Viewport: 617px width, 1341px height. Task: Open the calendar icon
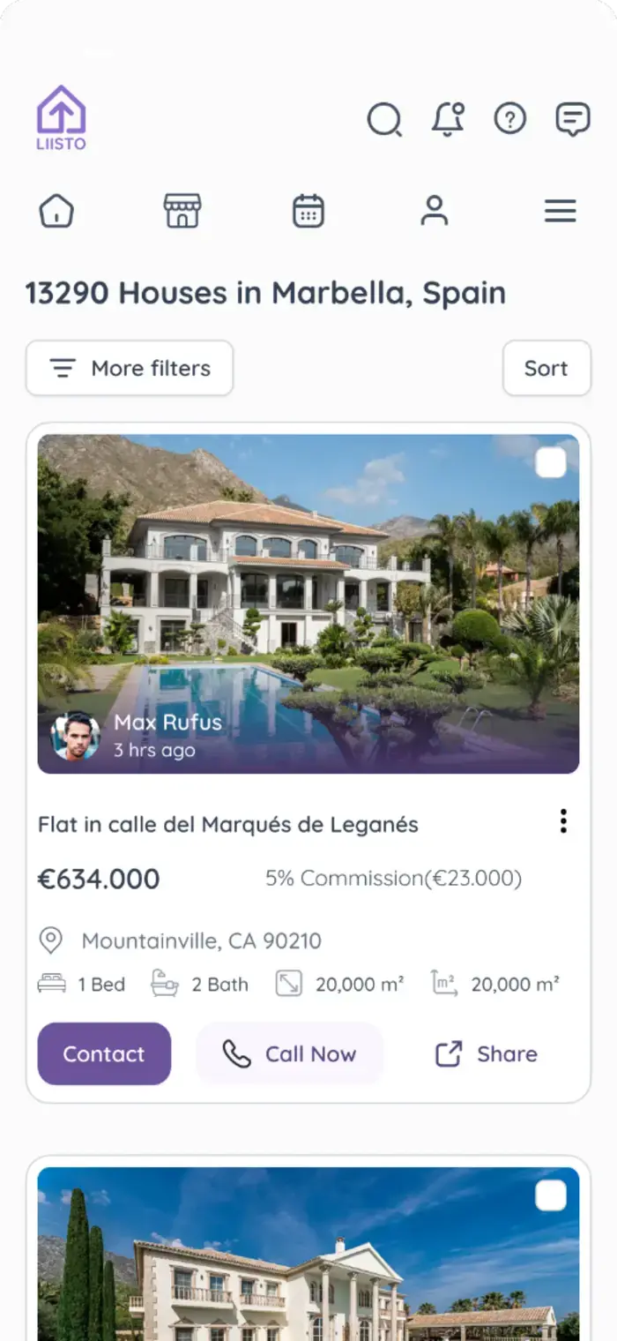[308, 211]
